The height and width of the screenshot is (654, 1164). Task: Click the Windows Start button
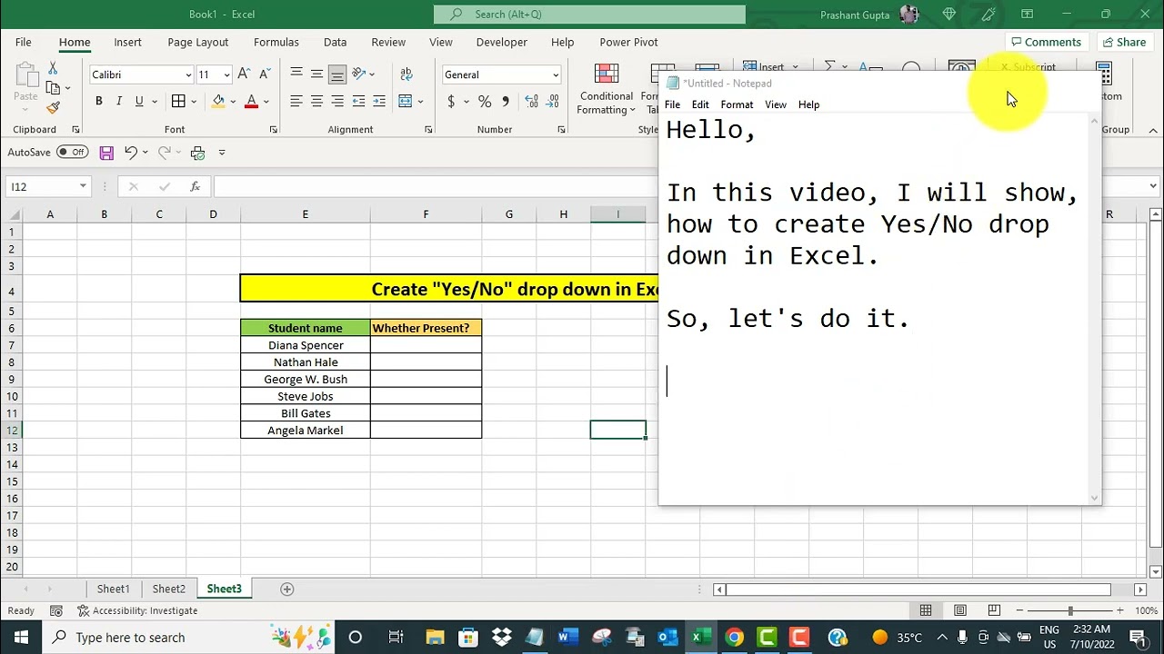(x=20, y=637)
